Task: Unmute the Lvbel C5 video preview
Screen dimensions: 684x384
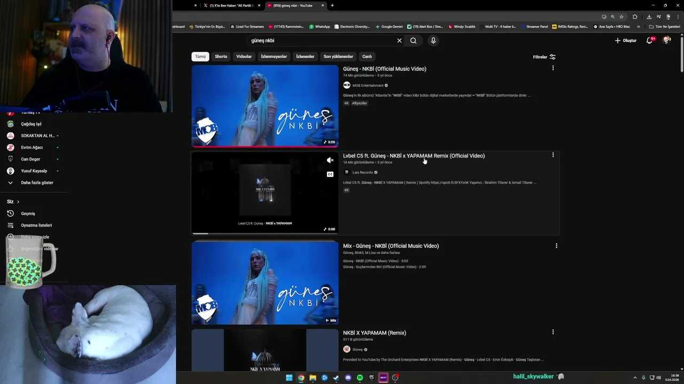Action: (x=330, y=160)
